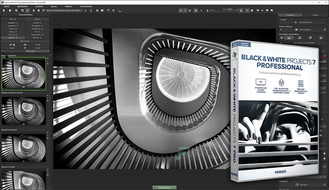Click the icon between the Import and Export icons
The height and width of the screenshot is (190, 329).
(x=25, y=45)
